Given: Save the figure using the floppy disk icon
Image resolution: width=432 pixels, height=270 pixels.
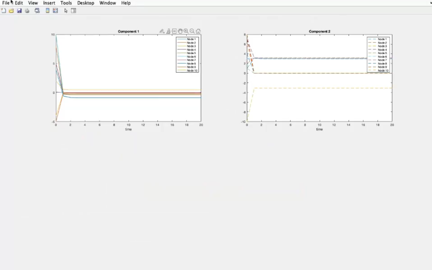Looking at the screenshot, I should pos(19,11).
